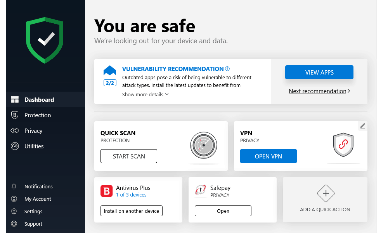Click the help question mark beside Vulnerability Recommendation
Image resolution: width=388 pixels, height=233 pixels.
click(227, 69)
